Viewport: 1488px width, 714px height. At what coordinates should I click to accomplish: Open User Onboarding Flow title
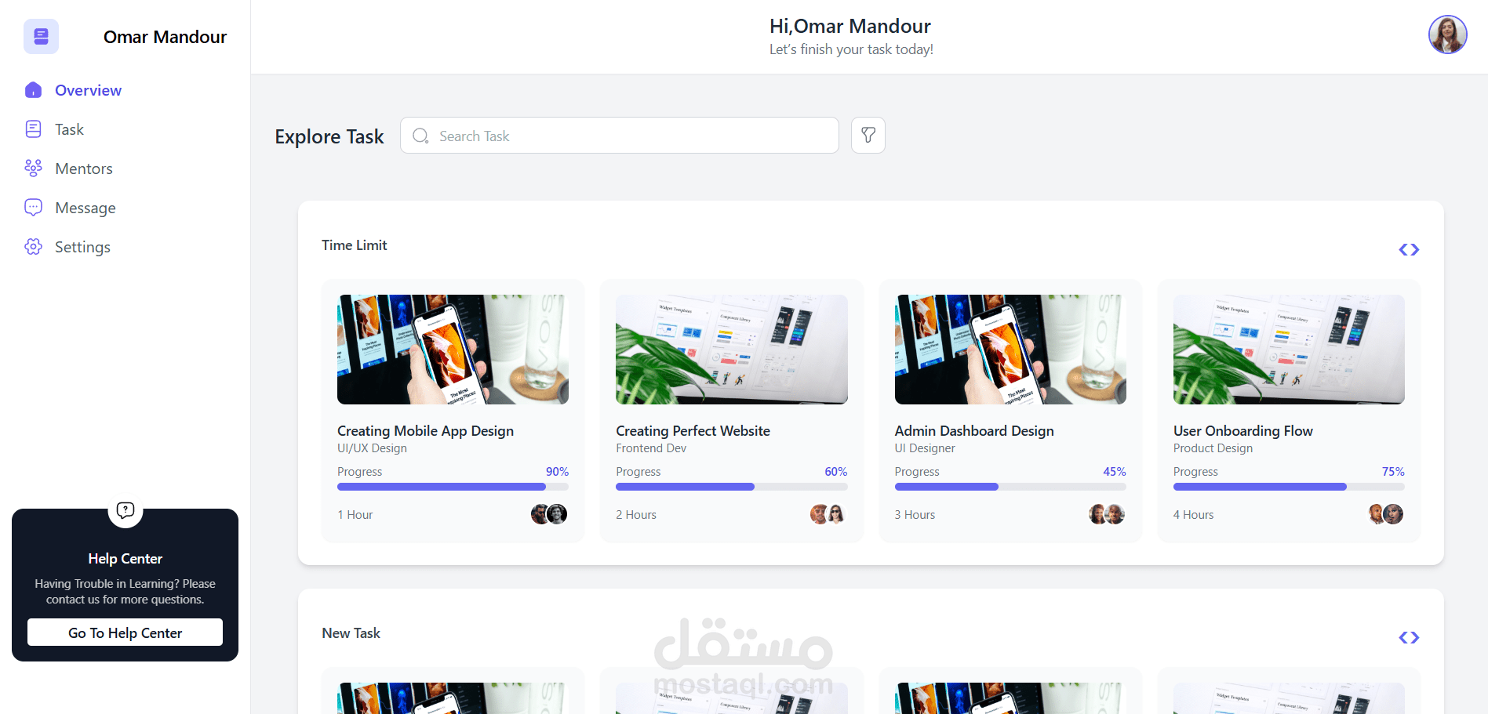coord(1243,431)
